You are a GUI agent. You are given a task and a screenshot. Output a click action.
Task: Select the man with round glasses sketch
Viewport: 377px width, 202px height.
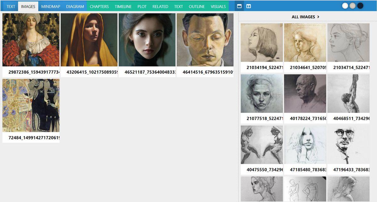(x=348, y=145)
